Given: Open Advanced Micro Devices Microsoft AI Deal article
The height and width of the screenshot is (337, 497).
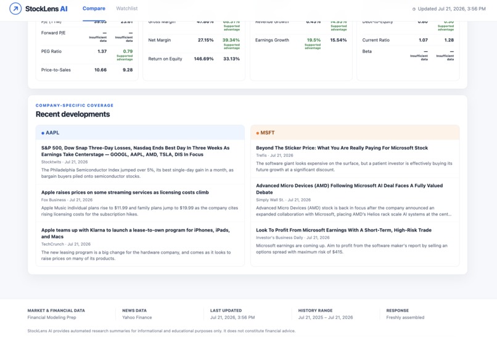Looking at the screenshot, I should pyautogui.click(x=349, y=189).
